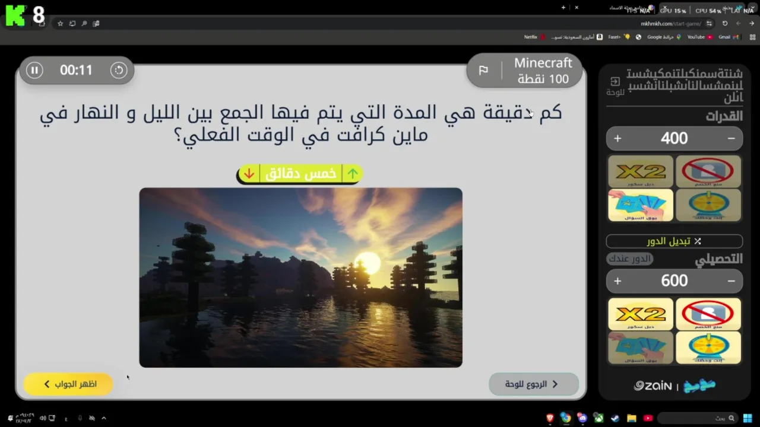Image resolution: width=760 pixels, height=427 pixels.
Task: Show the answer with اظهر الجواب button
Action: pos(68,384)
